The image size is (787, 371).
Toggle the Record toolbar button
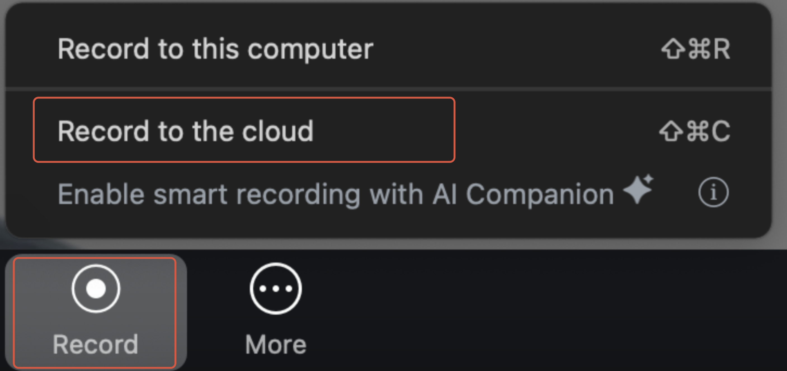pos(95,312)
